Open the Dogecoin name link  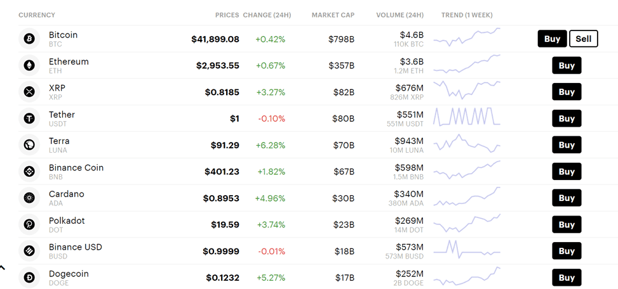click(x=69, y=274)
